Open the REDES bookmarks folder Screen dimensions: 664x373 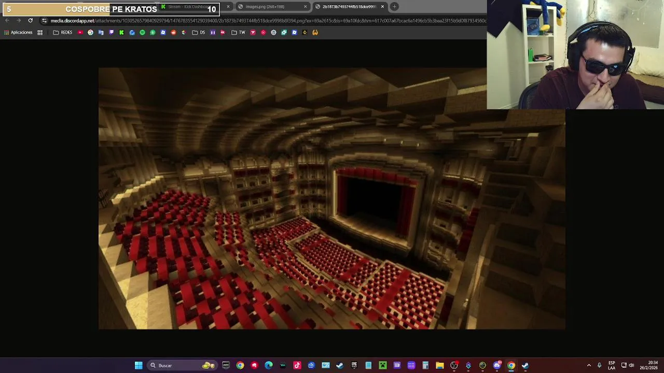[x=63, y=32]
